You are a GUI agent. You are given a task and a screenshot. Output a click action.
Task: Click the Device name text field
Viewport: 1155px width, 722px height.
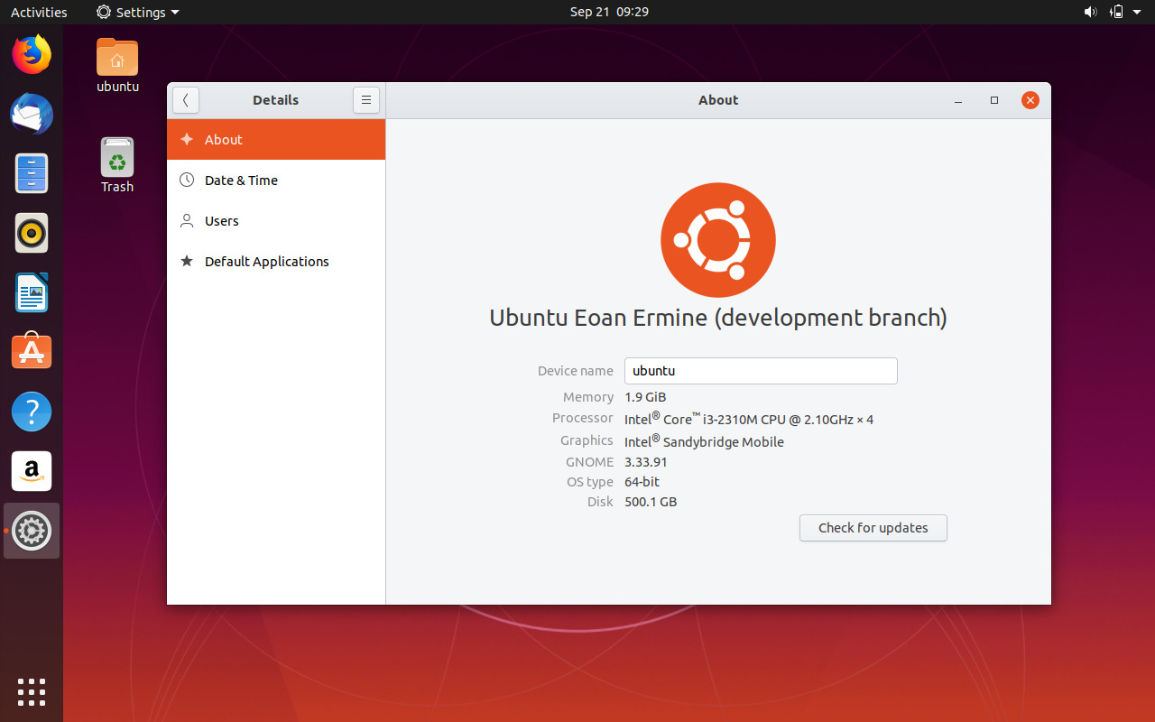(x=761, y=370)
